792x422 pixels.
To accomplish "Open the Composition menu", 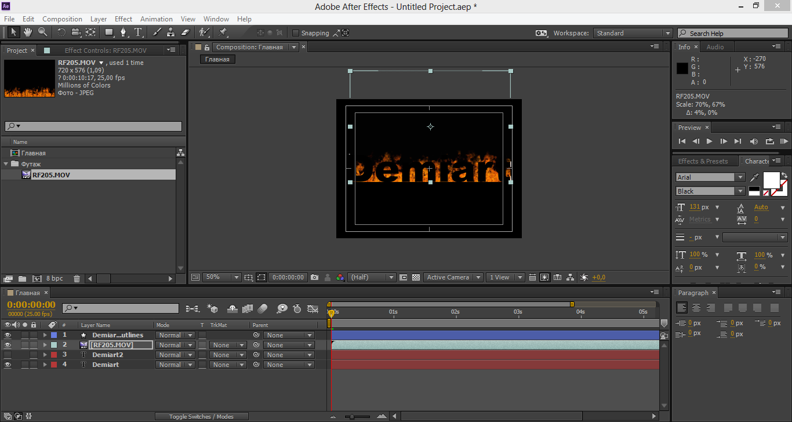I will [x=62, y=19].
